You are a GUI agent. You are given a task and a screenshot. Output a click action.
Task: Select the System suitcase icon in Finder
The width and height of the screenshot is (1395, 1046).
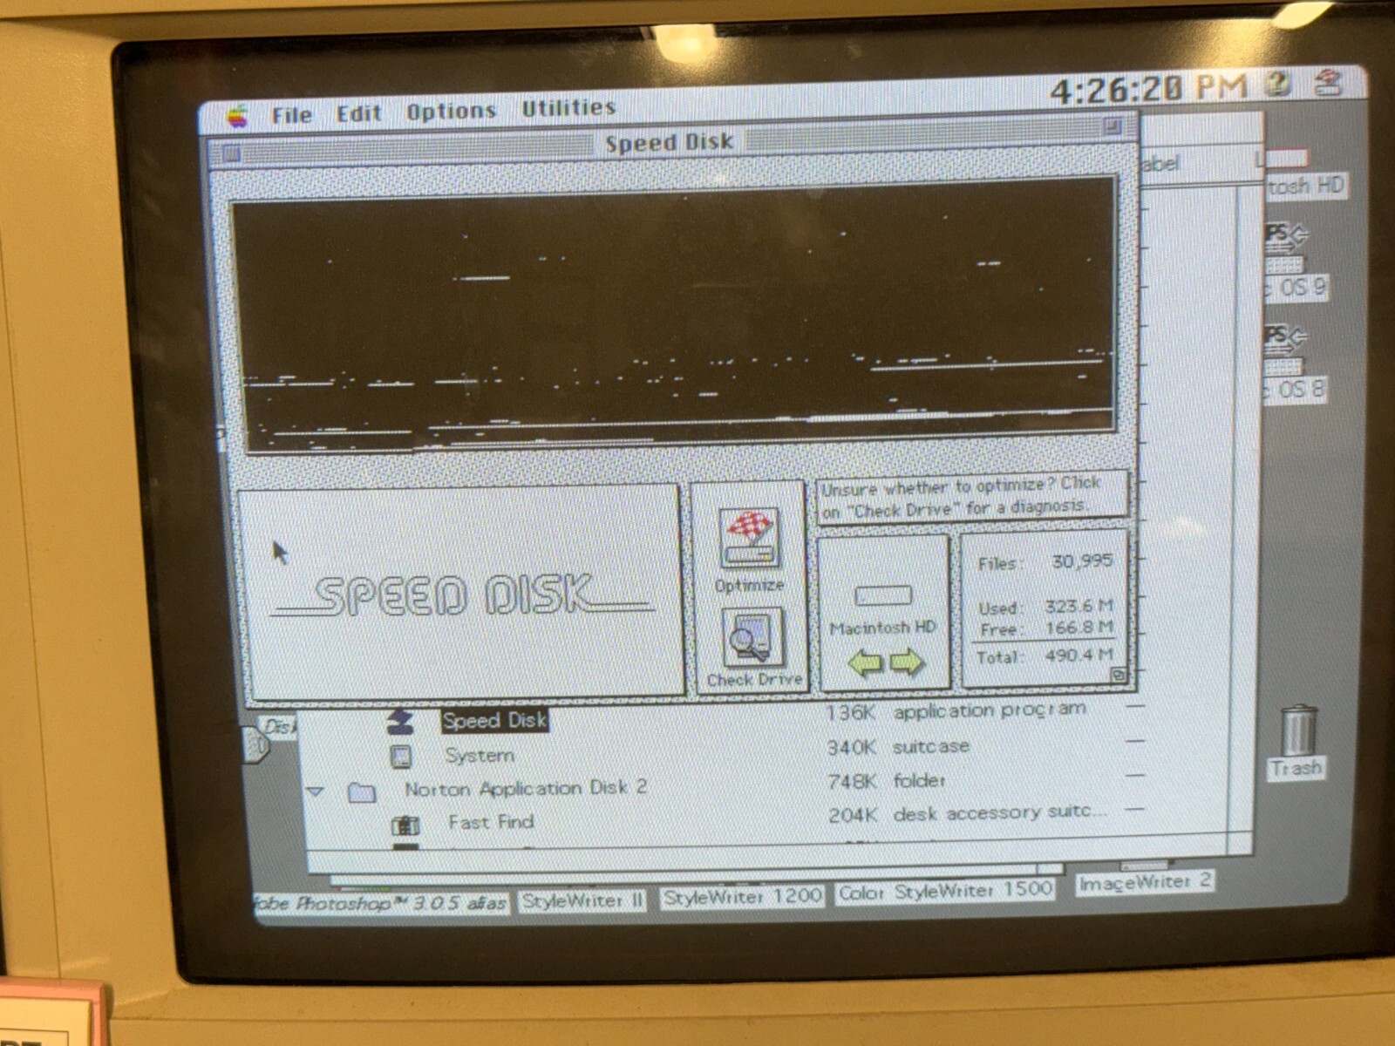point(401,756)
